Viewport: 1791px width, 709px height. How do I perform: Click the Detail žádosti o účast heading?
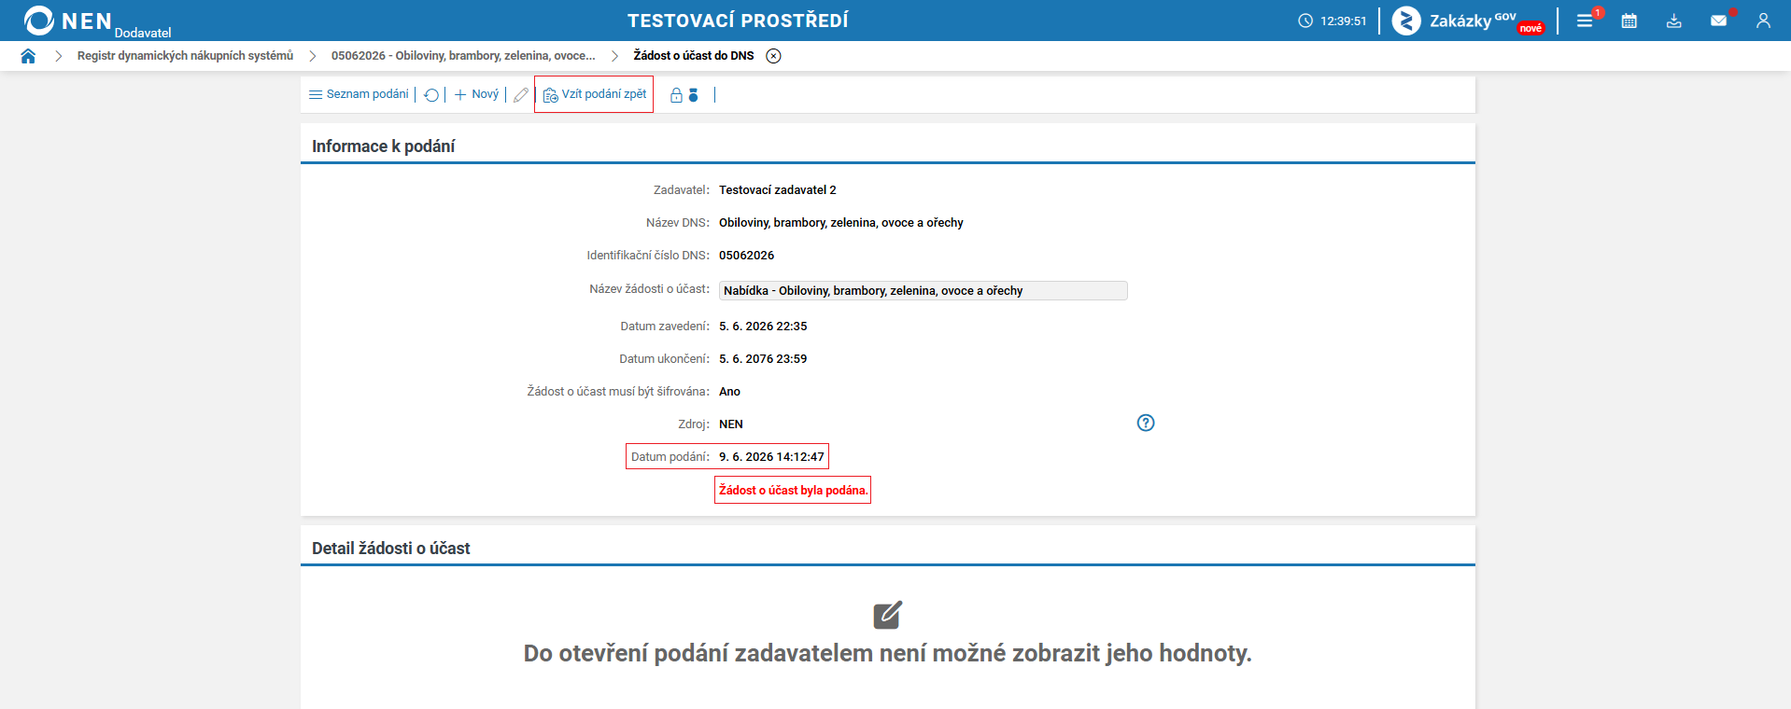coord(391,549)
